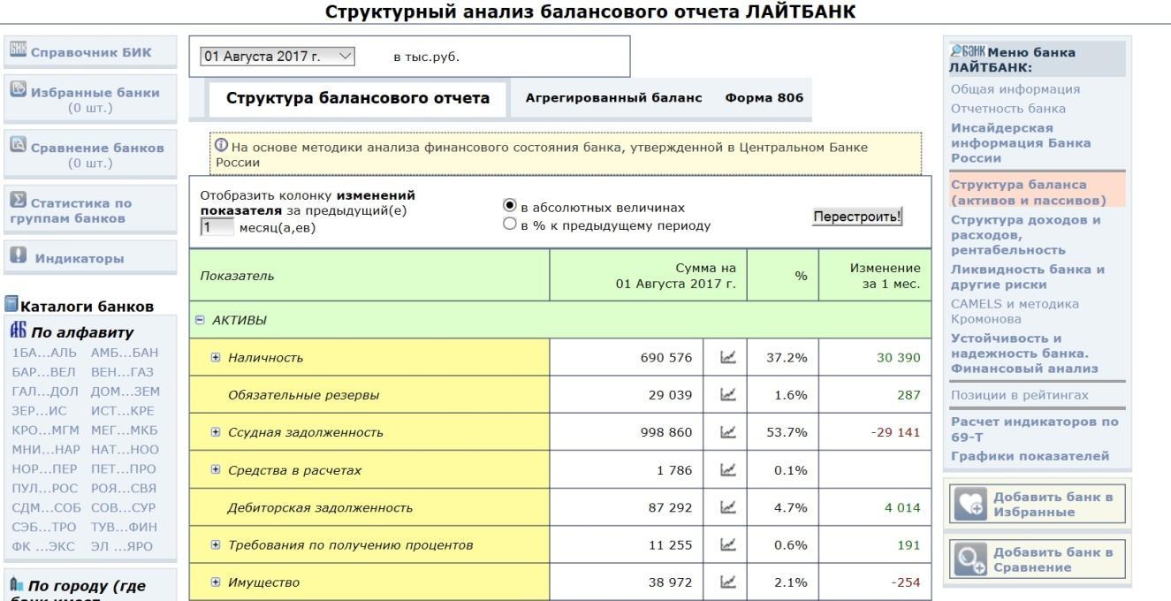The width and height of the screenshot is (1171, 601).
Task: Click the bank menu logo icon
Action: (x=967, y=51)
